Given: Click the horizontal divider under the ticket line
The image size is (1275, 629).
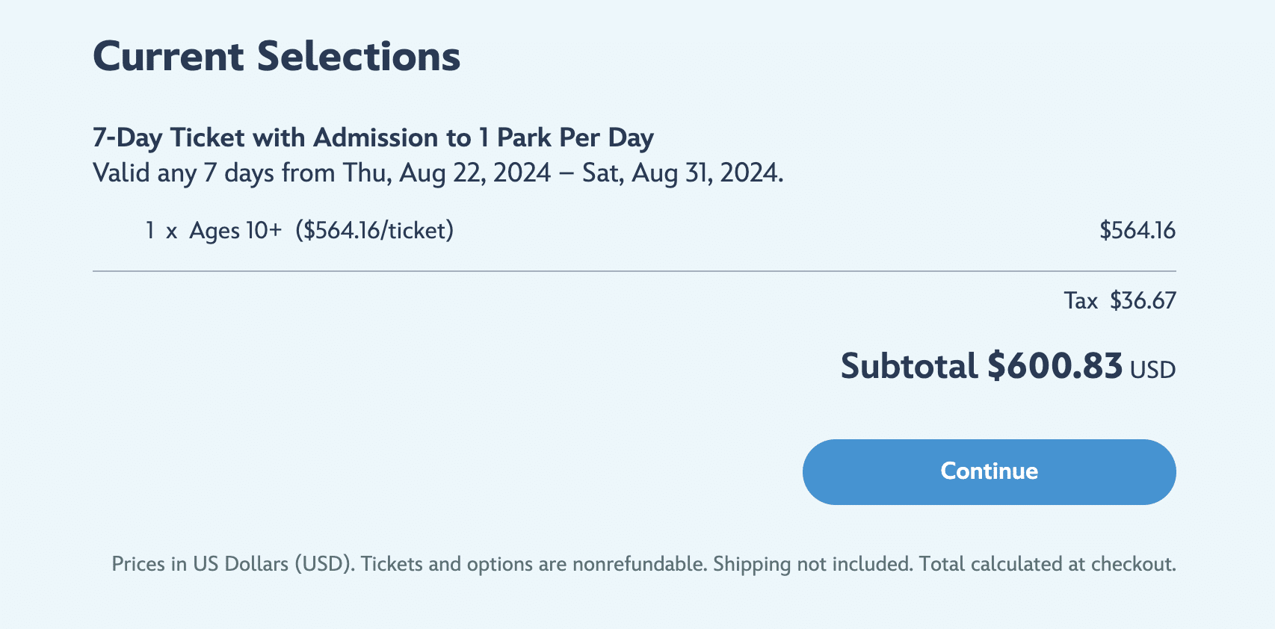Looking at the screenshot, I should pyautogui.click(x=634, y=271).
